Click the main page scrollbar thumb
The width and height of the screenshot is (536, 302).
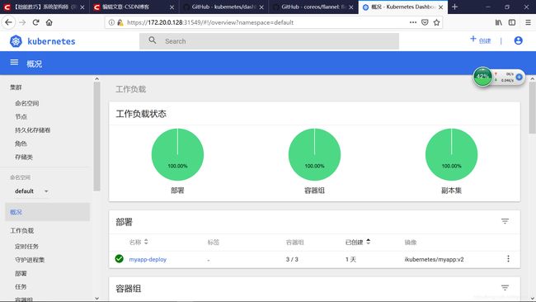pyautogui.click(x=532, y=107)
